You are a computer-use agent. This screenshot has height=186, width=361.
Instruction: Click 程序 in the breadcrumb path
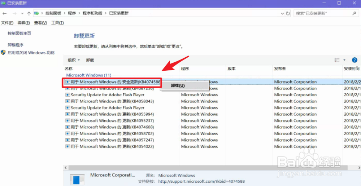72,13
